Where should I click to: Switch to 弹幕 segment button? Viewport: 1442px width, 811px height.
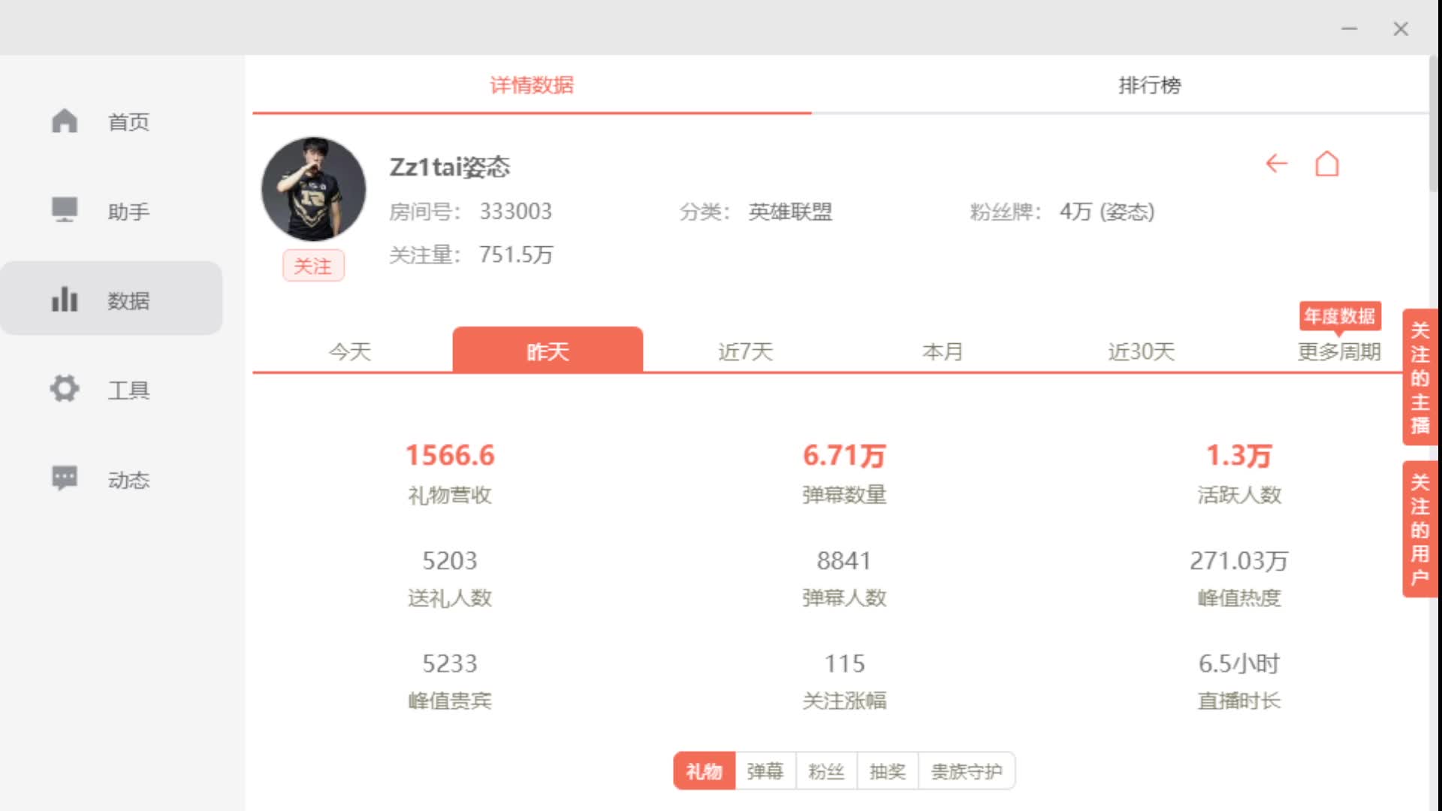point(765,771)
